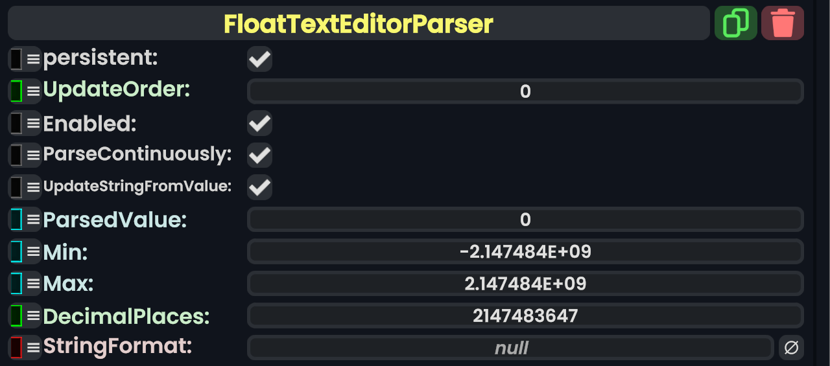Click the menu icon next to persistent
The image size is (830, 366).
(33, 59)
